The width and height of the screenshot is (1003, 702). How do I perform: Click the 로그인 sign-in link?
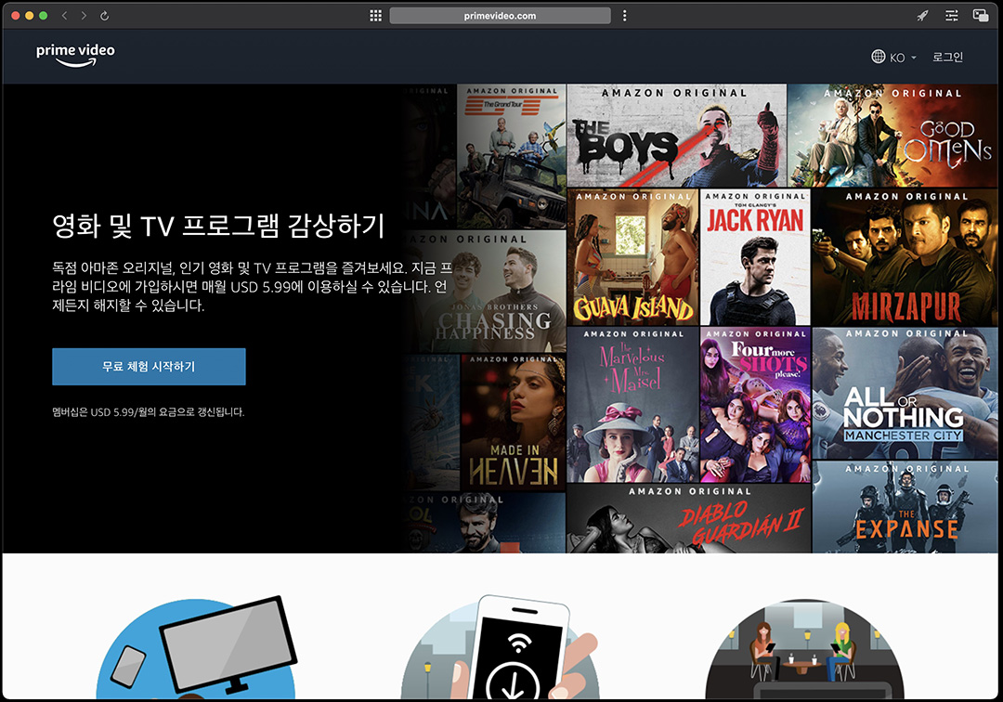[947, 57]
